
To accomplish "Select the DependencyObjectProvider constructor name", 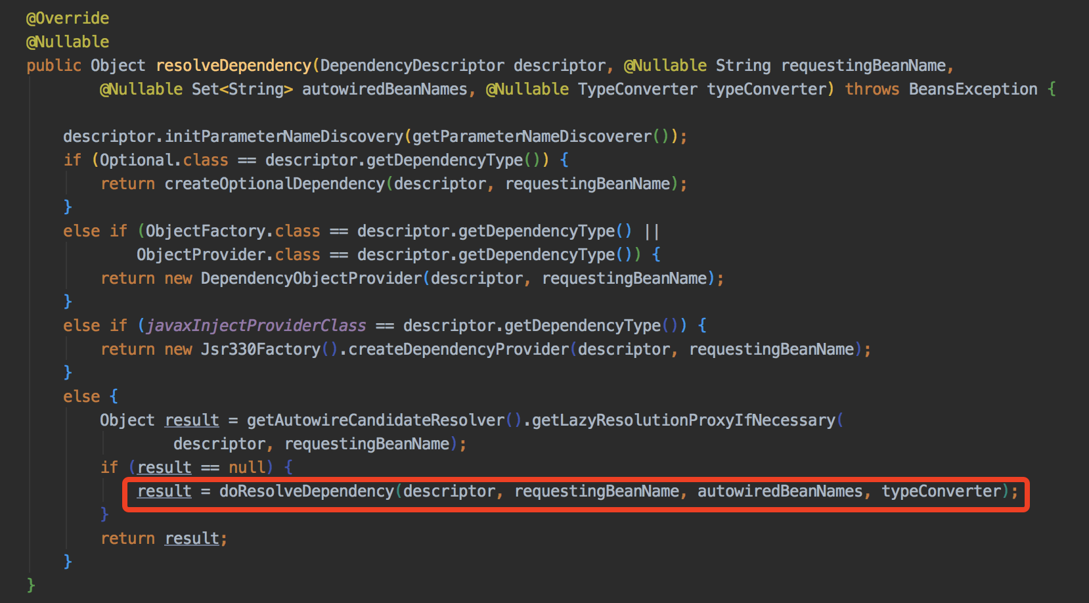I will 311,279.
